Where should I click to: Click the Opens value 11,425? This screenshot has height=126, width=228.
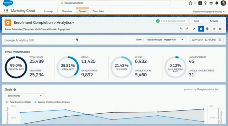pyautogui.click(x=88, y=61)
